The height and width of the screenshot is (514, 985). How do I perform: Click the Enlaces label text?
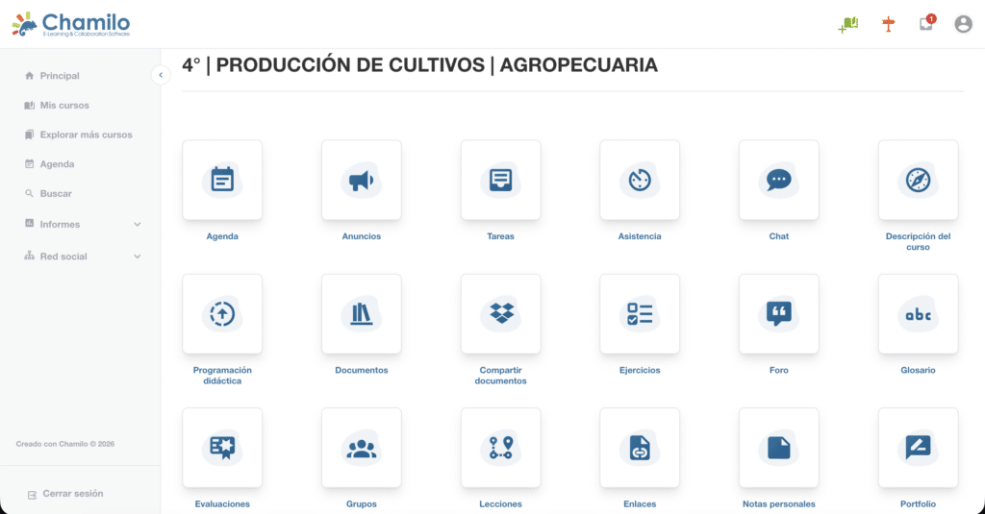[640, 504]
